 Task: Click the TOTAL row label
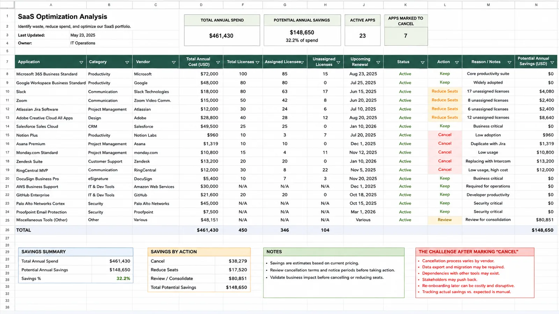pyautogui.click(x=23, y=230)
